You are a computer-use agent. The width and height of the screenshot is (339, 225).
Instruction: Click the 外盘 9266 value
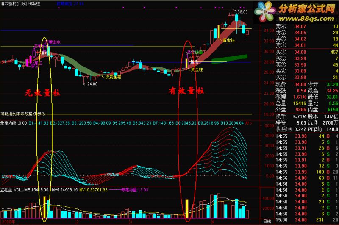pyautogui.click(x=301, y=110)
